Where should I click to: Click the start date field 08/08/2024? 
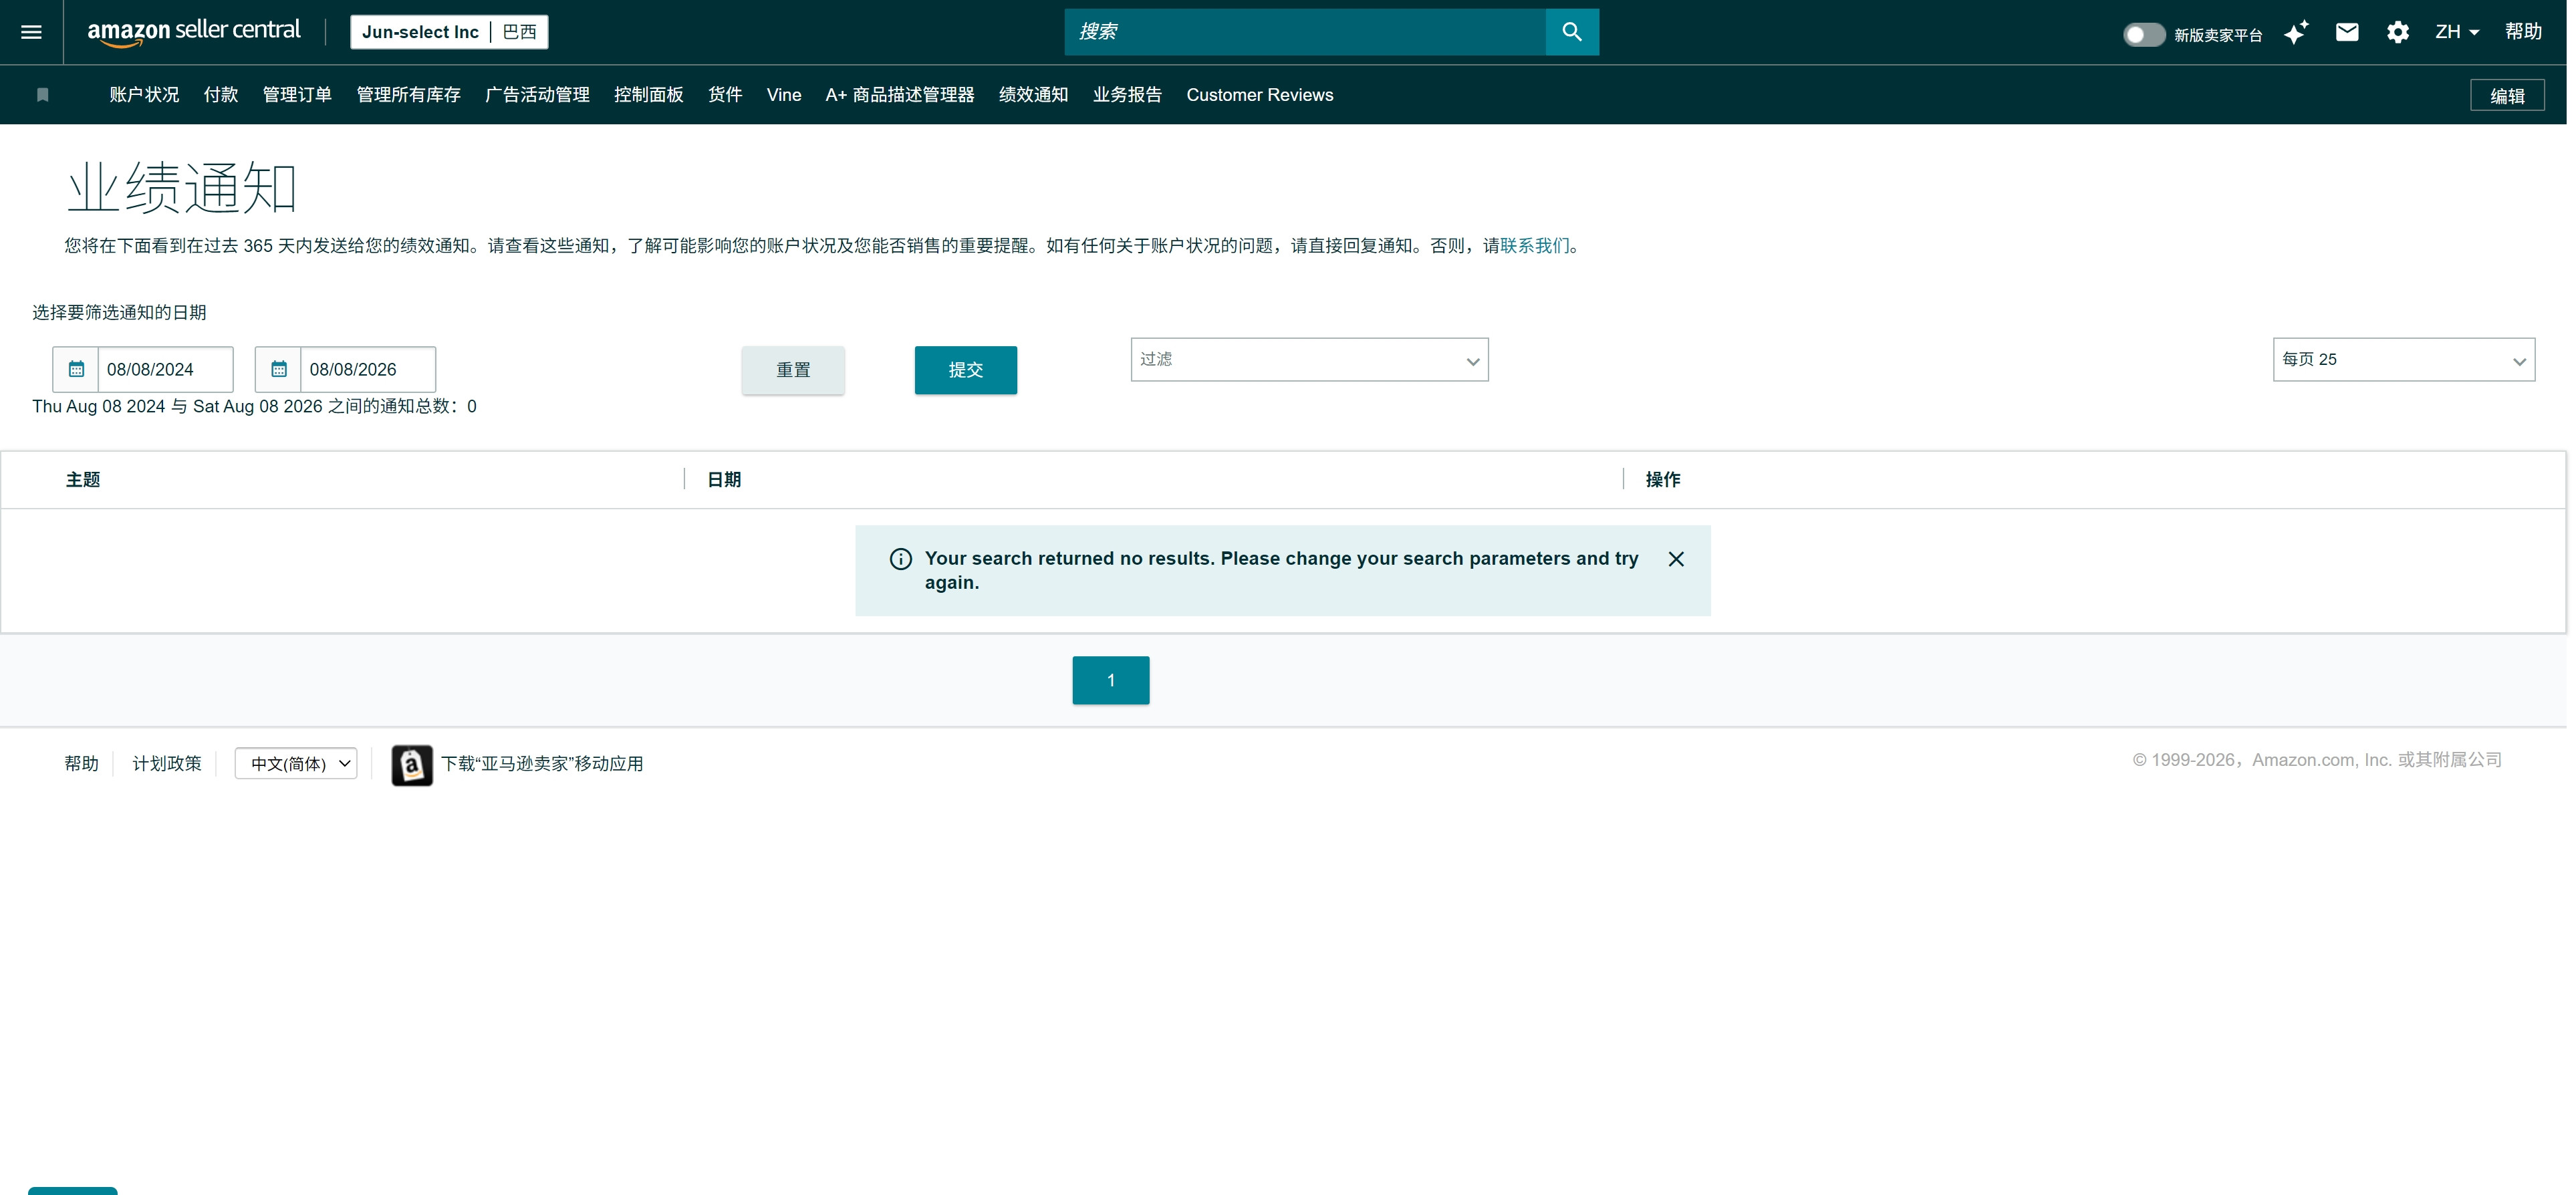pyautogui.click(x=165, y=369)
